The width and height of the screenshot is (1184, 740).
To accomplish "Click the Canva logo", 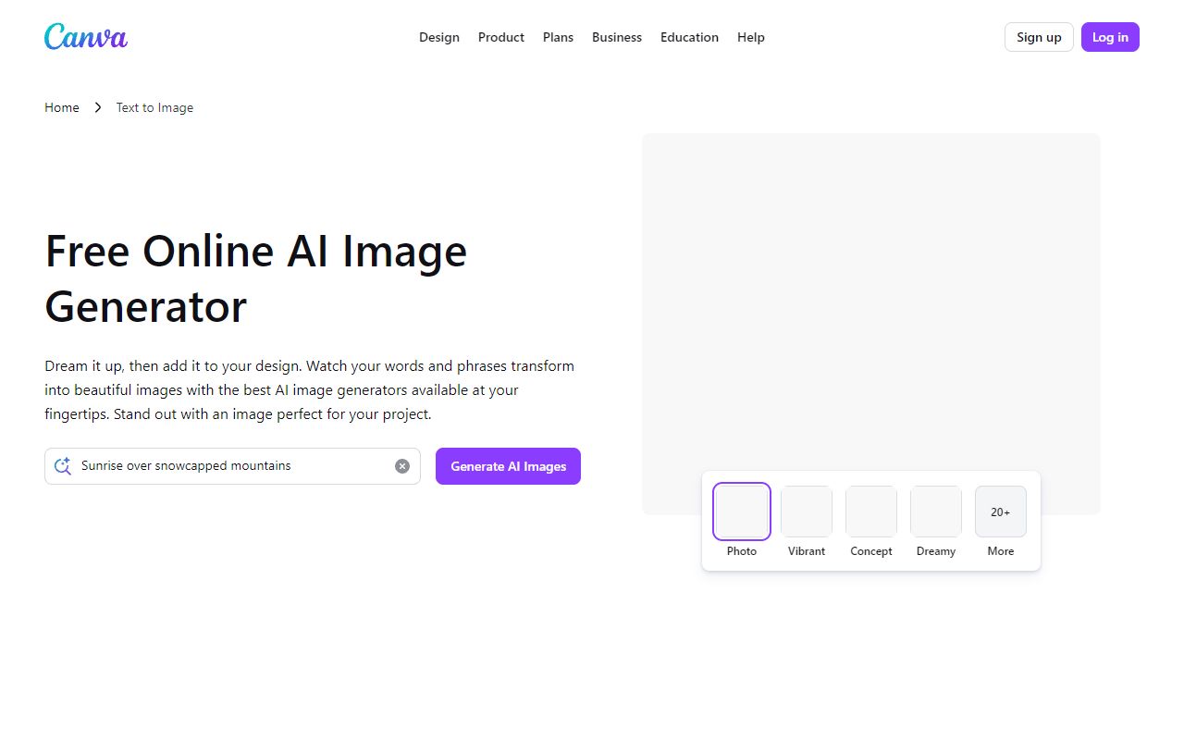I will point(85,37).
